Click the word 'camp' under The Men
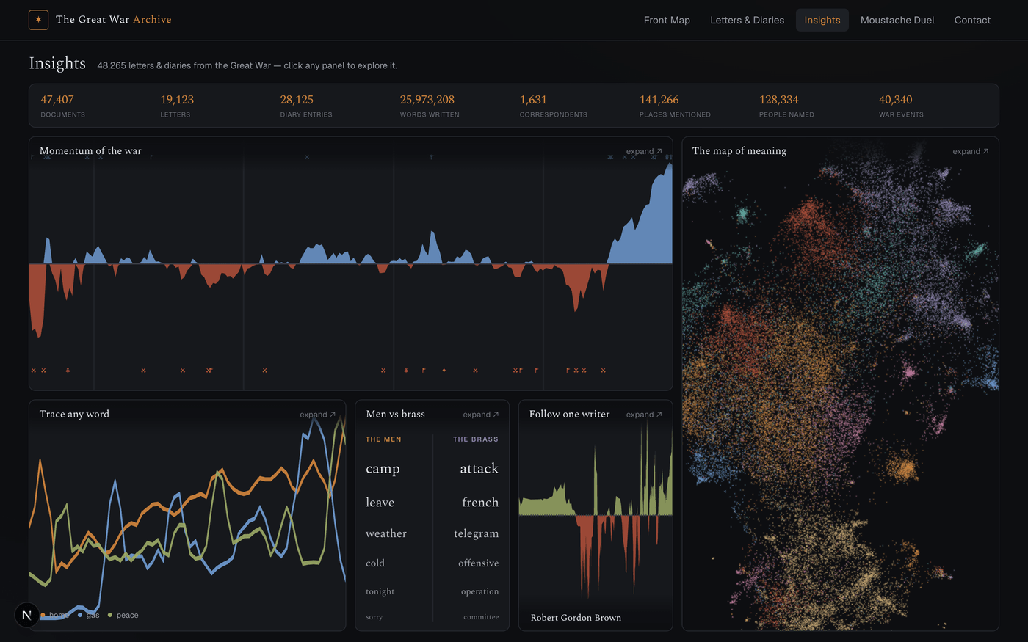Viewport: 1028px width, 642px height. tap(383, 468)
